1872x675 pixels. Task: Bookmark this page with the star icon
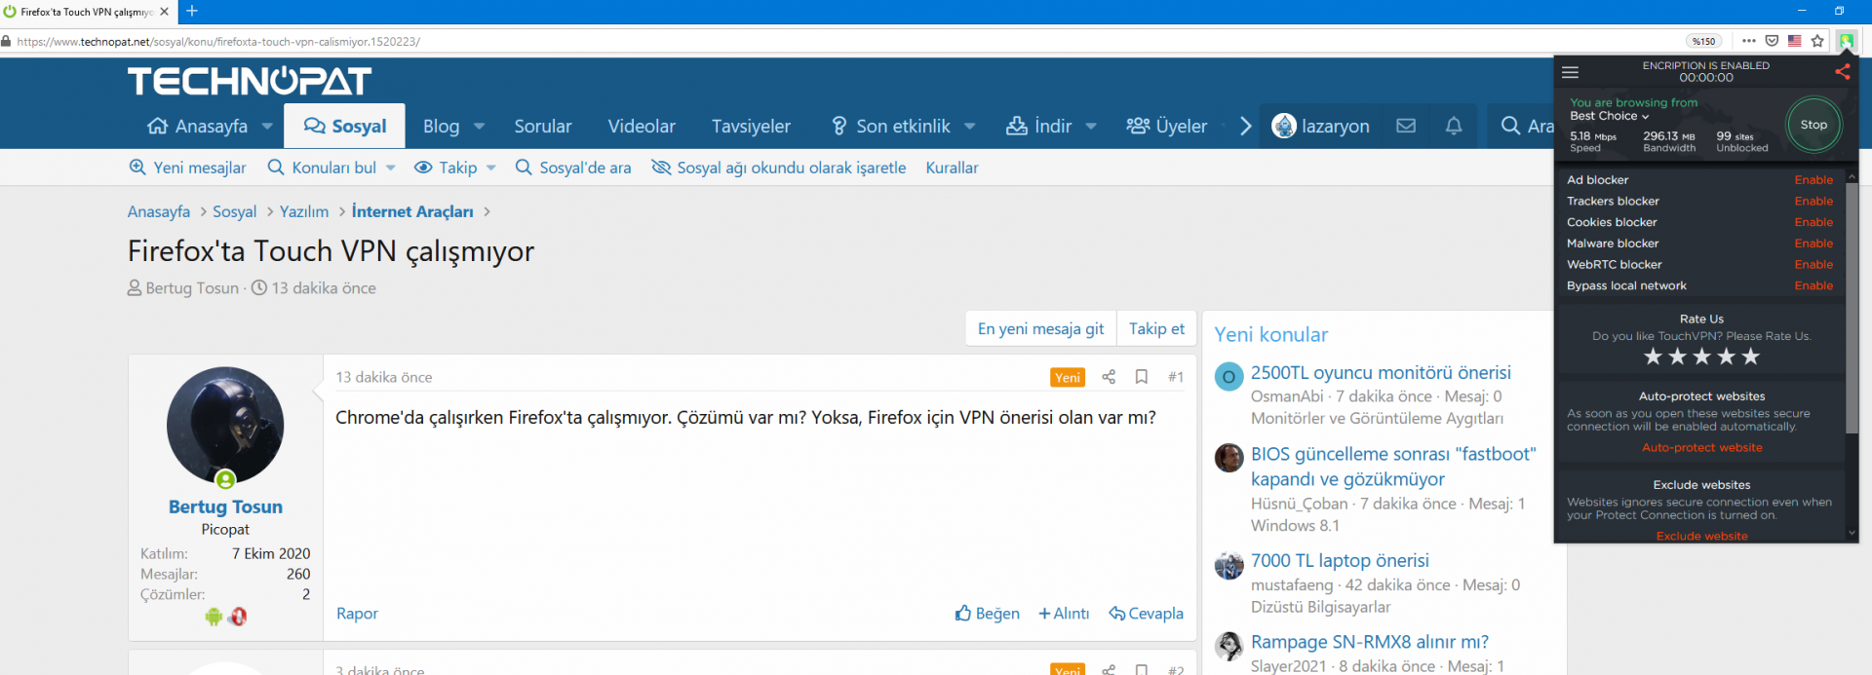pyautogui.click(x=1817, y=41)
